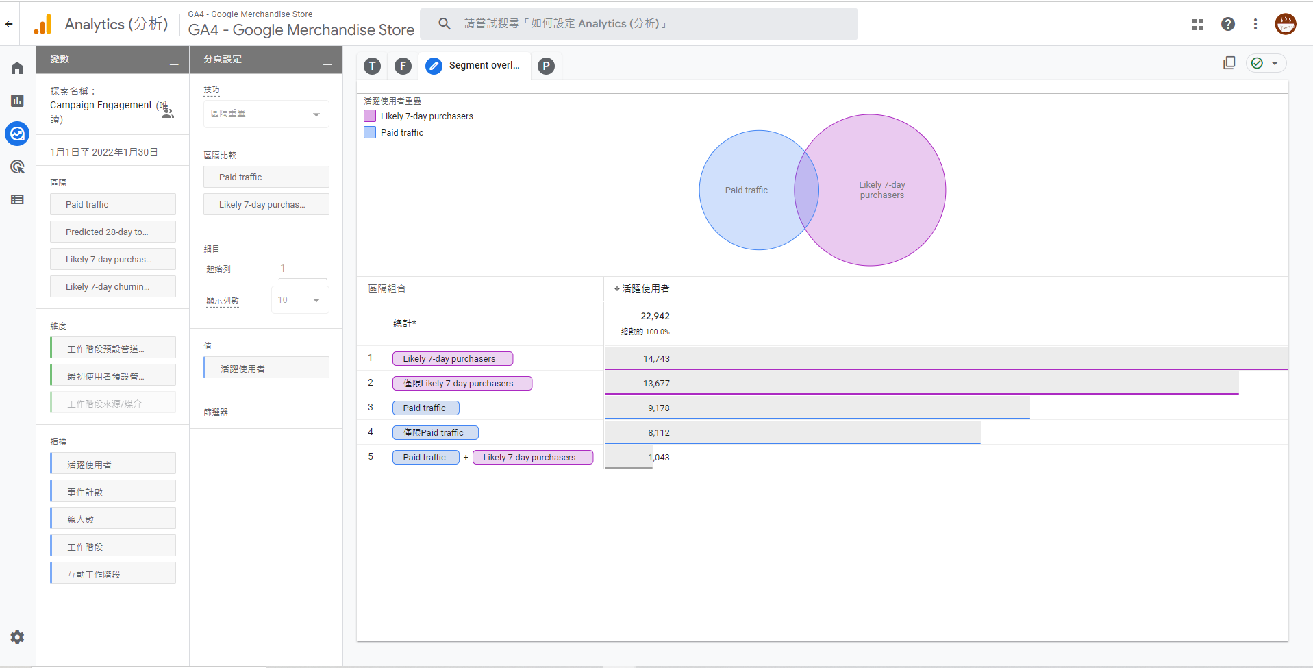Select the 互動工作階段 metric
1313x668 pixels.
tap(113, 573)
